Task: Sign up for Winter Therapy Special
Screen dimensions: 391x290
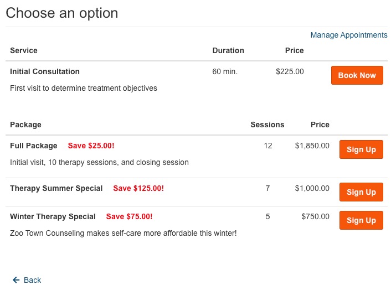Action: pos(361,220)
